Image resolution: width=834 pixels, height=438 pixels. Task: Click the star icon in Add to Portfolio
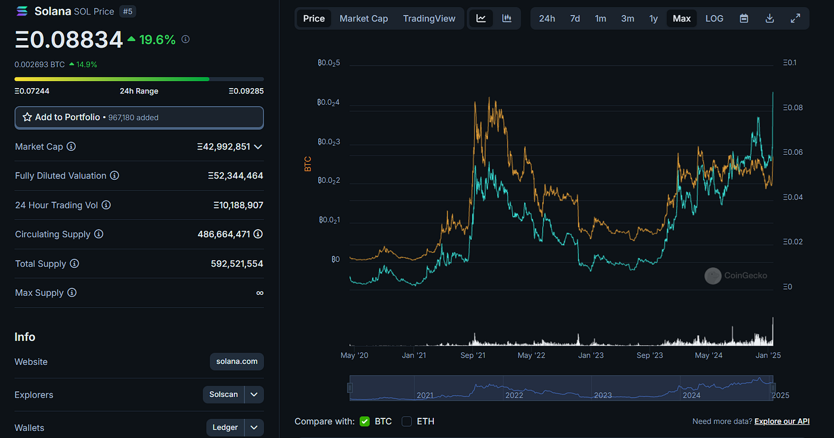pos(27,117)
